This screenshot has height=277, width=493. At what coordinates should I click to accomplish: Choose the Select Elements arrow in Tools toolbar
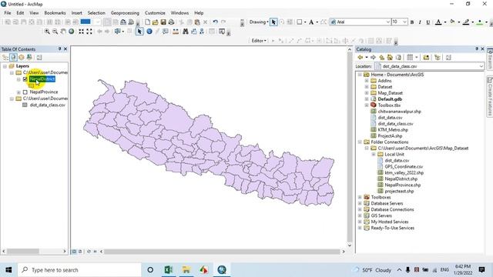coord(139,32)
